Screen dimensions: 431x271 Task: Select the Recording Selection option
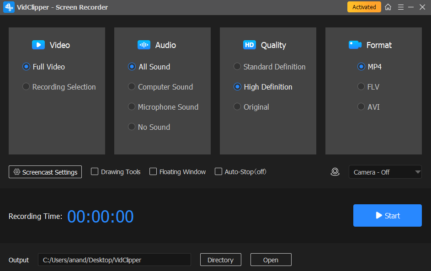tap(27, 87)
